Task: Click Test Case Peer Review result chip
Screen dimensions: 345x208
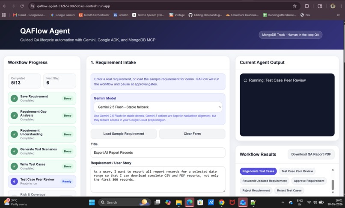Action: coord(297,171)
